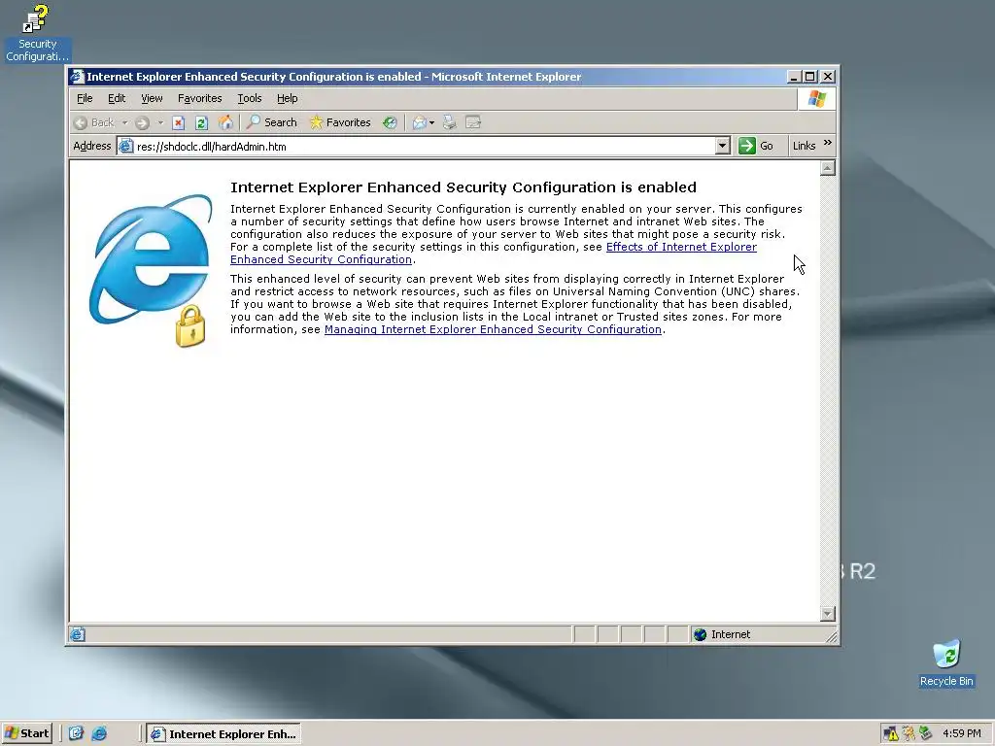Open the Favorites pane
Viewport: 995px width, 746px height.
pos(340,122)
